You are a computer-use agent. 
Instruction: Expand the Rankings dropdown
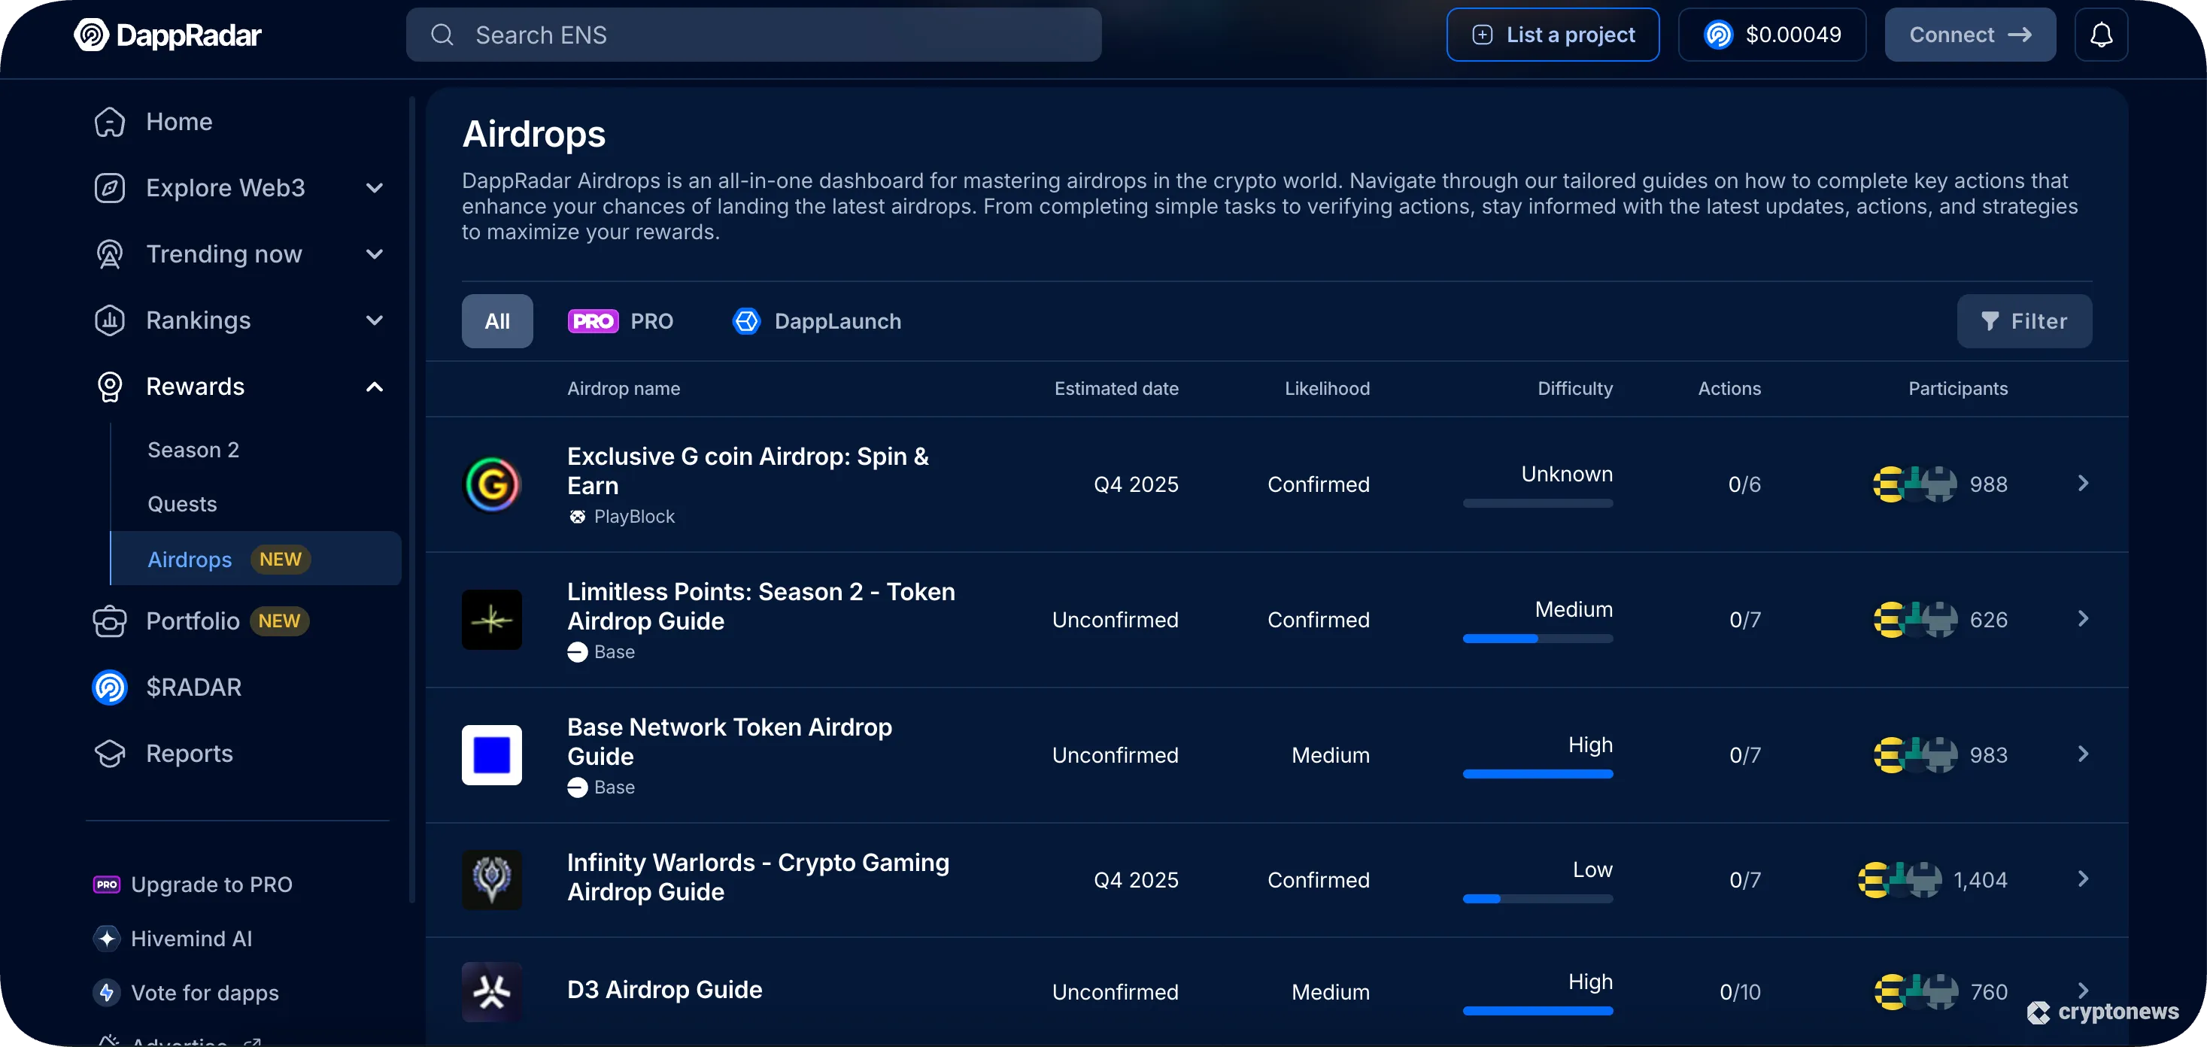(x=375, y=320)
